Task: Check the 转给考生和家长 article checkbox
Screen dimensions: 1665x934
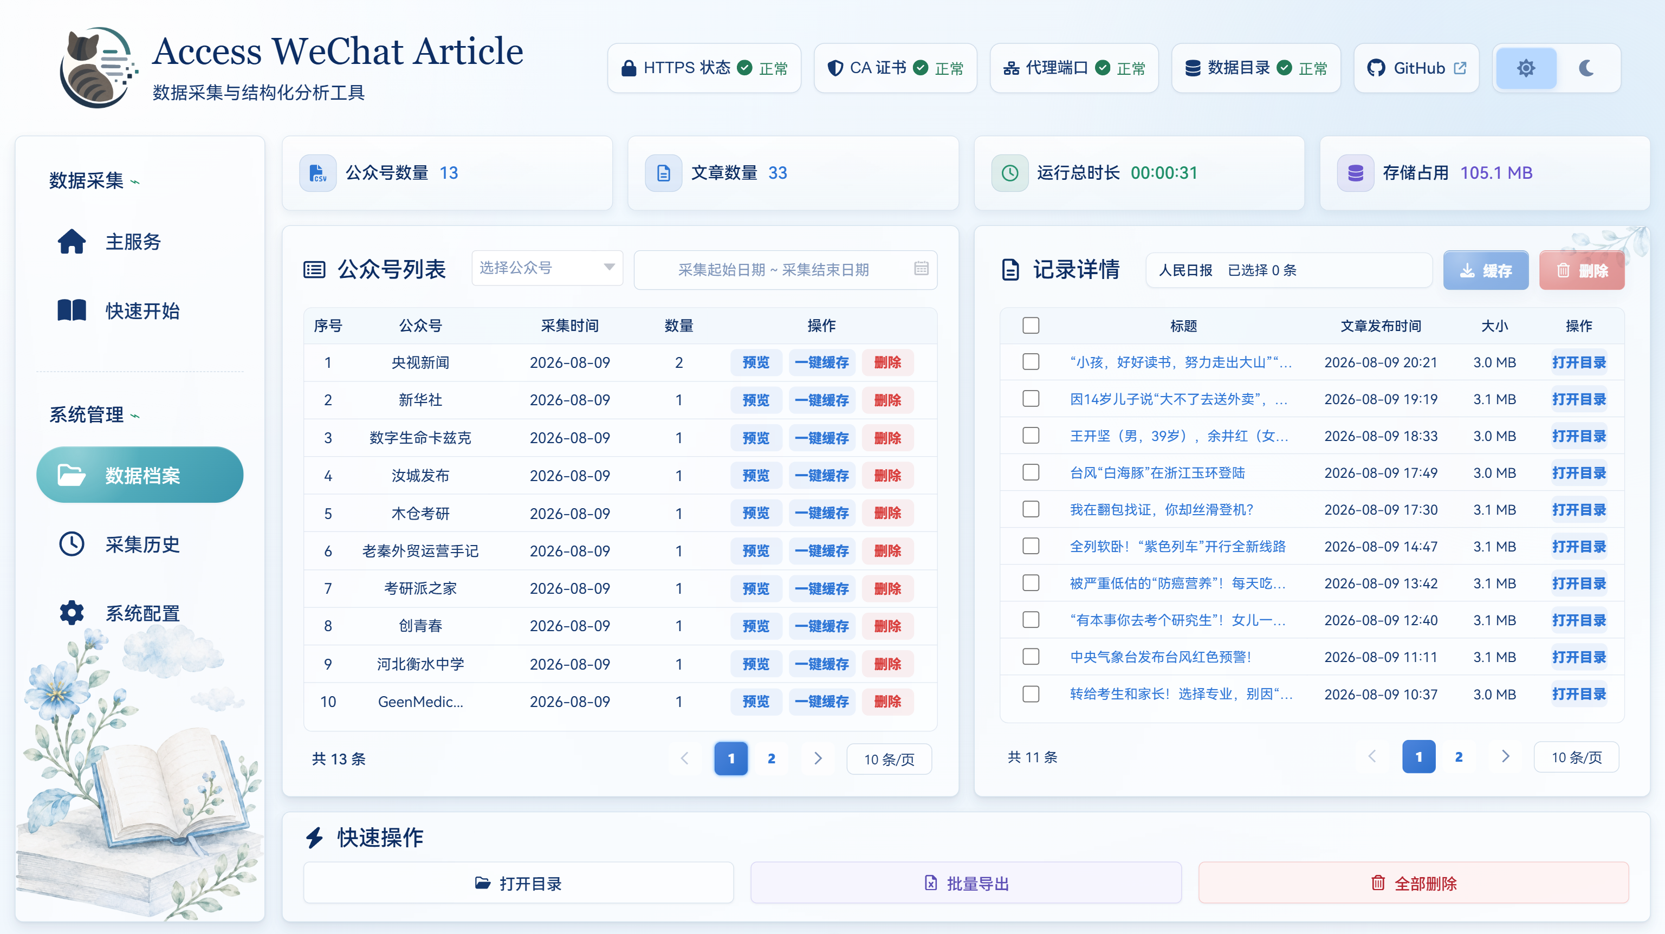Action: pos(1031,693)
